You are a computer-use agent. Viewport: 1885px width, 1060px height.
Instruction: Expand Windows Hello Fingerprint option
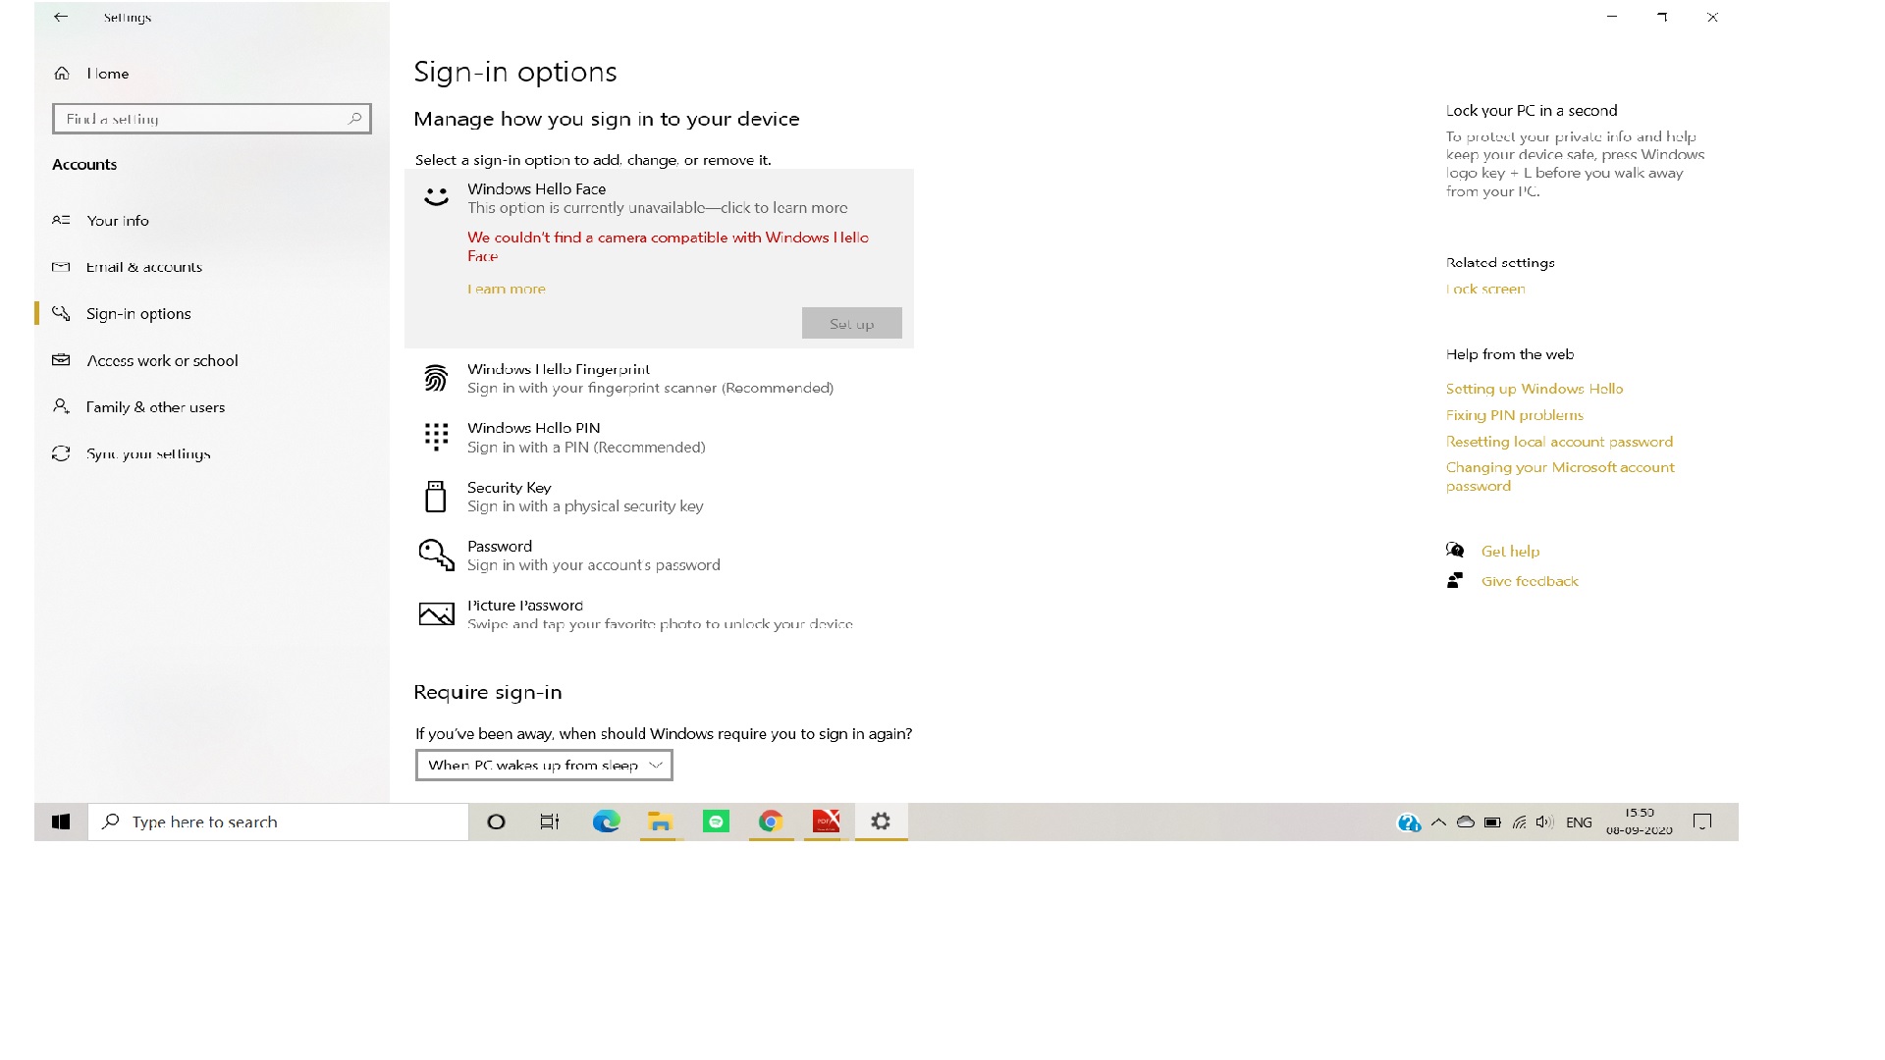click(x=659, y=379)
